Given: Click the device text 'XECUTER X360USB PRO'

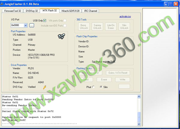Looking at the screenshot, I should tap(41, 55).
